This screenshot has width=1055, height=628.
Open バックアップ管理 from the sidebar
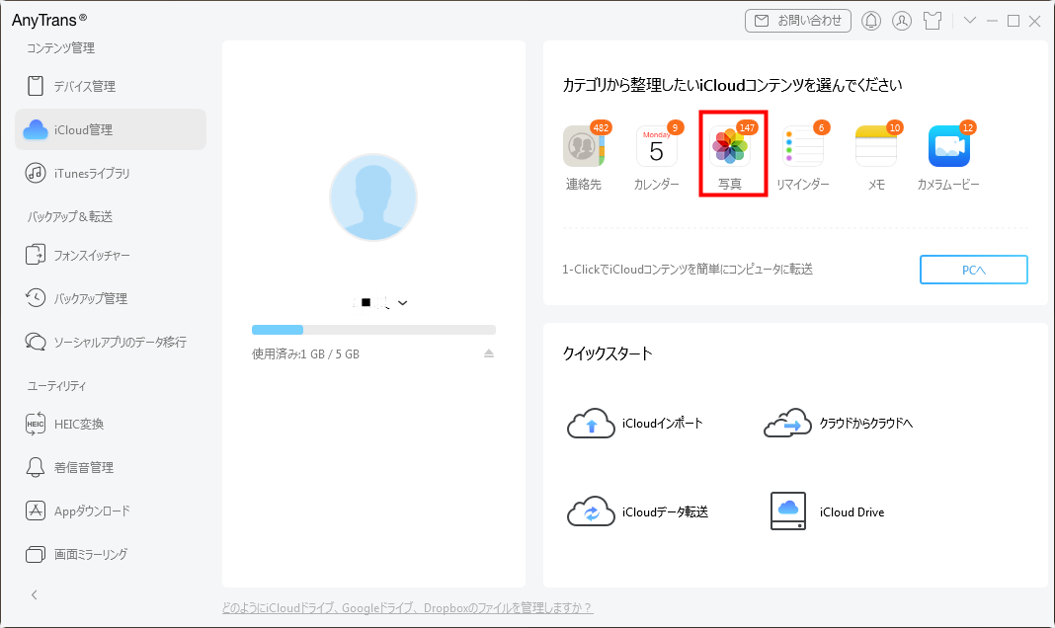pyautogui.click(x=111, y=298)
